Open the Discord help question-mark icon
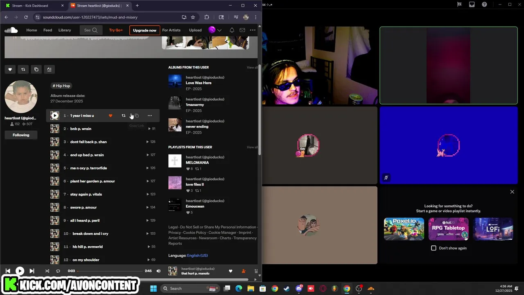 (484, 5)
